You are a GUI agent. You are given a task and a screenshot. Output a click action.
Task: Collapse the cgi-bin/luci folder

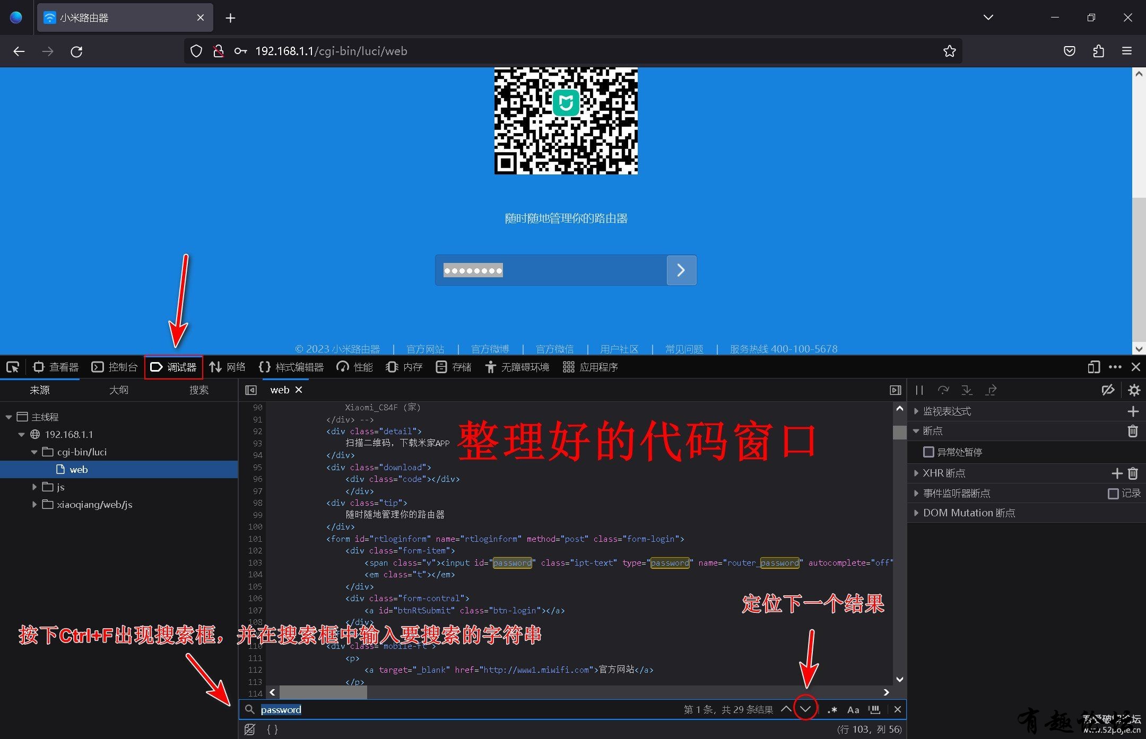34,452
